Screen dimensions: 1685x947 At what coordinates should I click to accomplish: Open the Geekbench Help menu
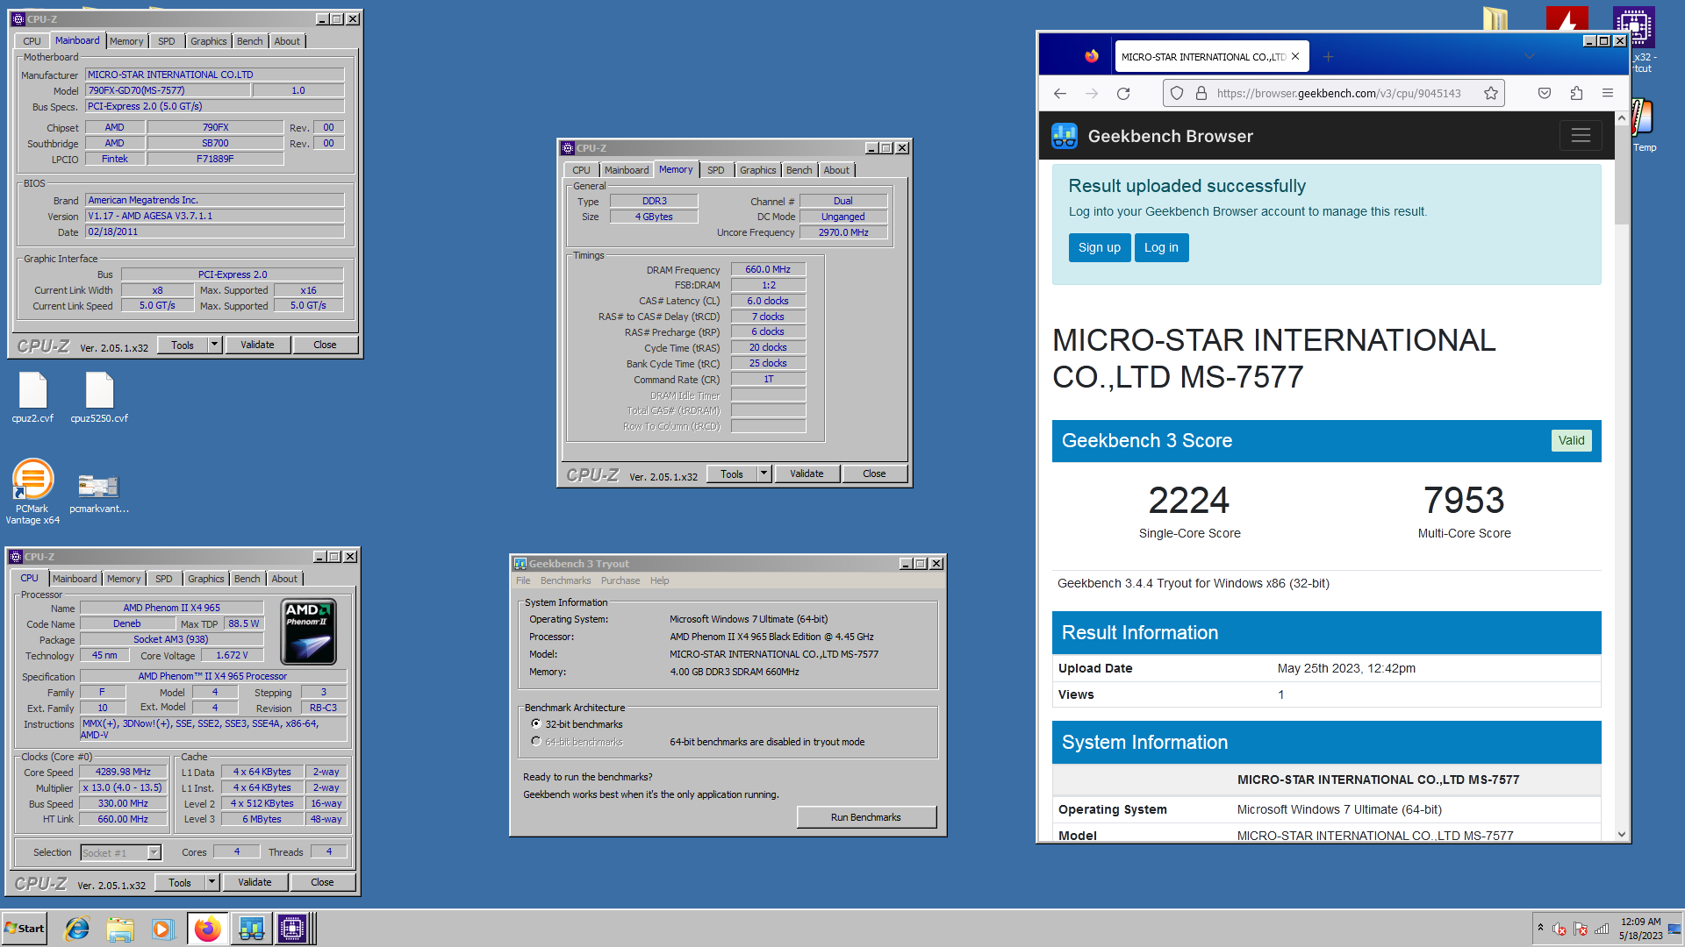(x=659, y=580)
